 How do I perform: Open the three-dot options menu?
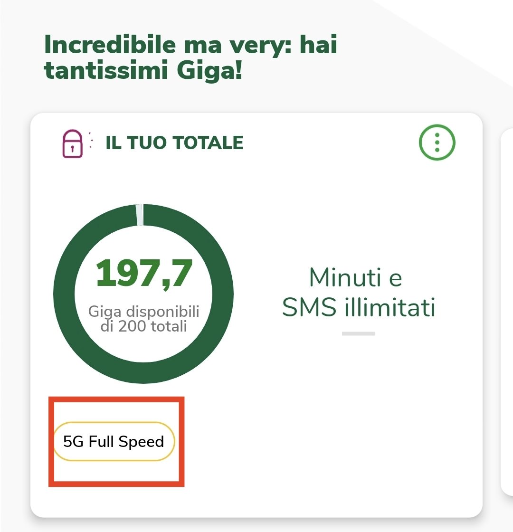tap(437, 142)
